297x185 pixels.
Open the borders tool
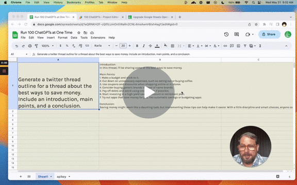173,46
